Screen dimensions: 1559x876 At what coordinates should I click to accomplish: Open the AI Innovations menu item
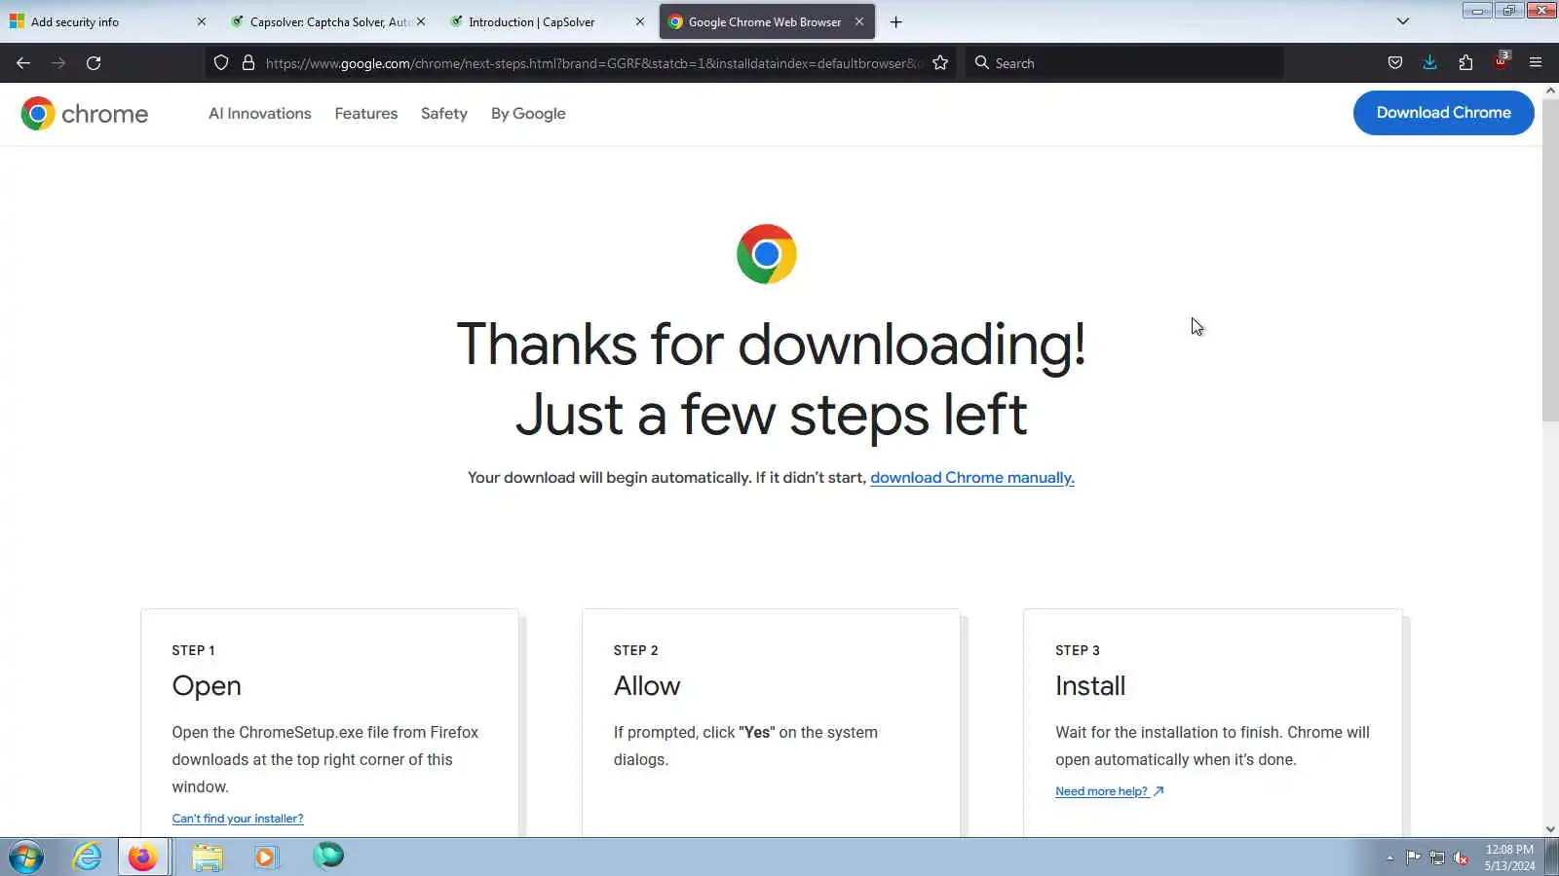[260, 114]
